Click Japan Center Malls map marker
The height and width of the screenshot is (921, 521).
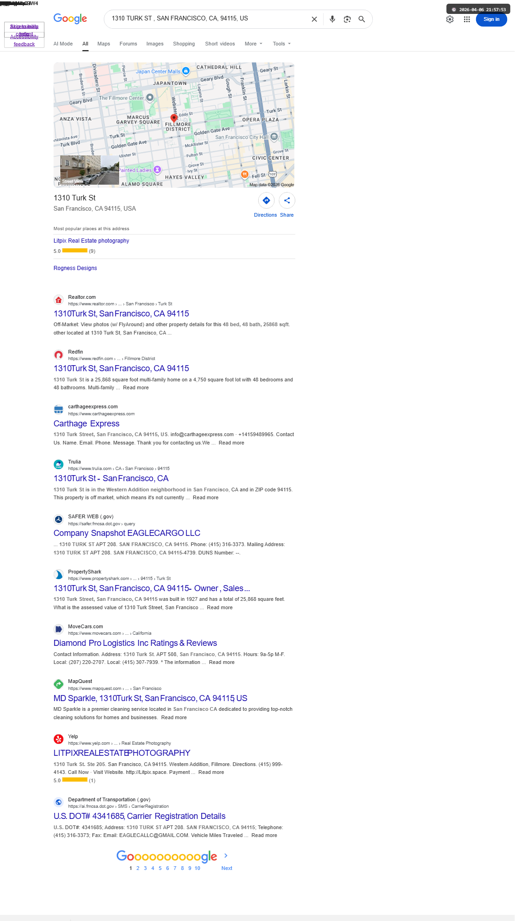coord(186,71)
